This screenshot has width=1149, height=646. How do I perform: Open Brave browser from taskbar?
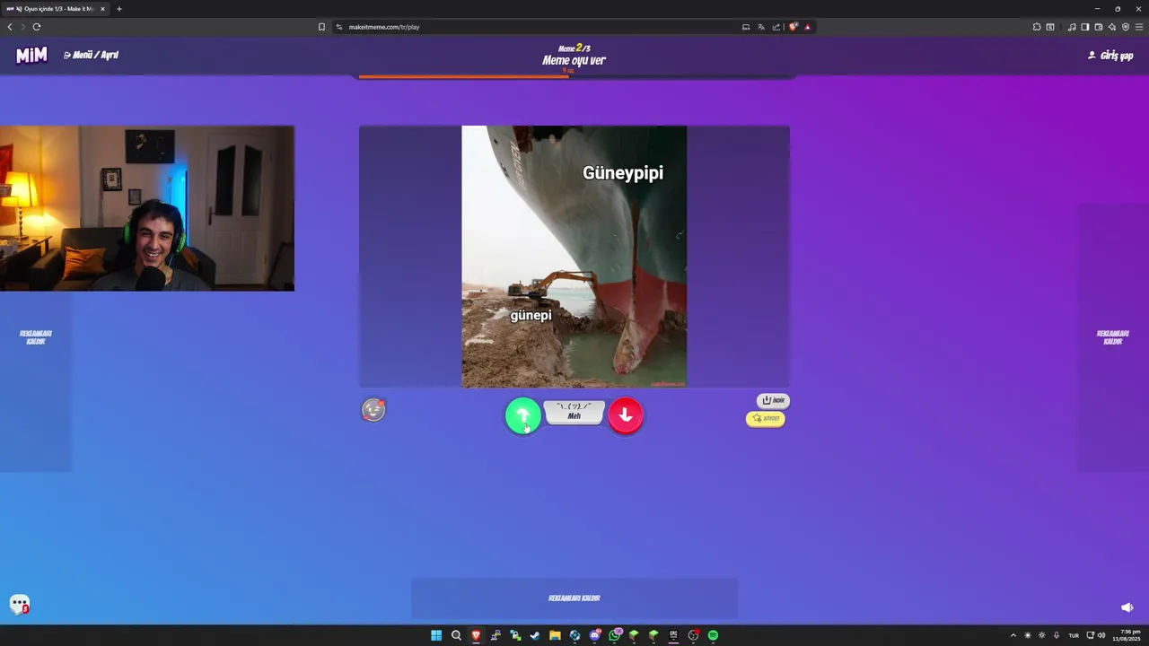tap(476, 635)
